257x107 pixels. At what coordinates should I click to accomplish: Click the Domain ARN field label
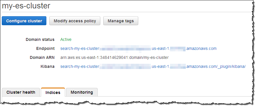point(42,57)
